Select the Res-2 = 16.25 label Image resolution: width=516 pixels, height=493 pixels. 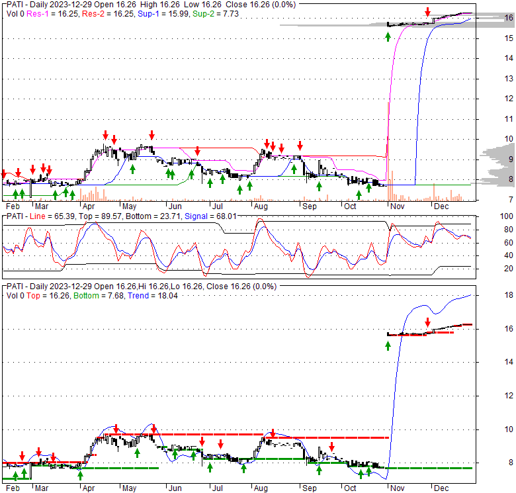(x=108, y=14)
